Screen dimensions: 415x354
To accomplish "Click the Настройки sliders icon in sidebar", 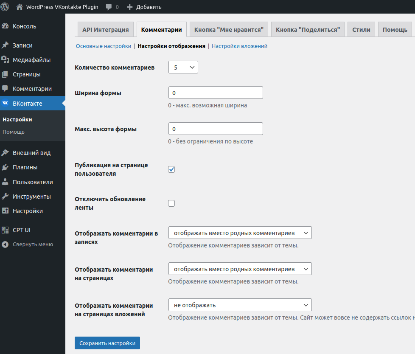I will coord(5,211).
